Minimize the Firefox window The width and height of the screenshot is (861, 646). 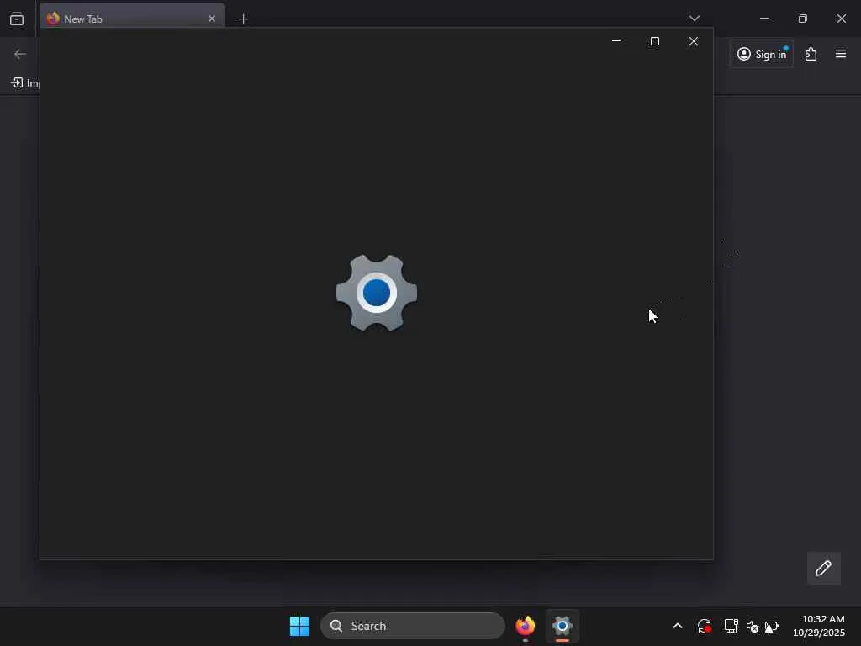click(763, 19)
